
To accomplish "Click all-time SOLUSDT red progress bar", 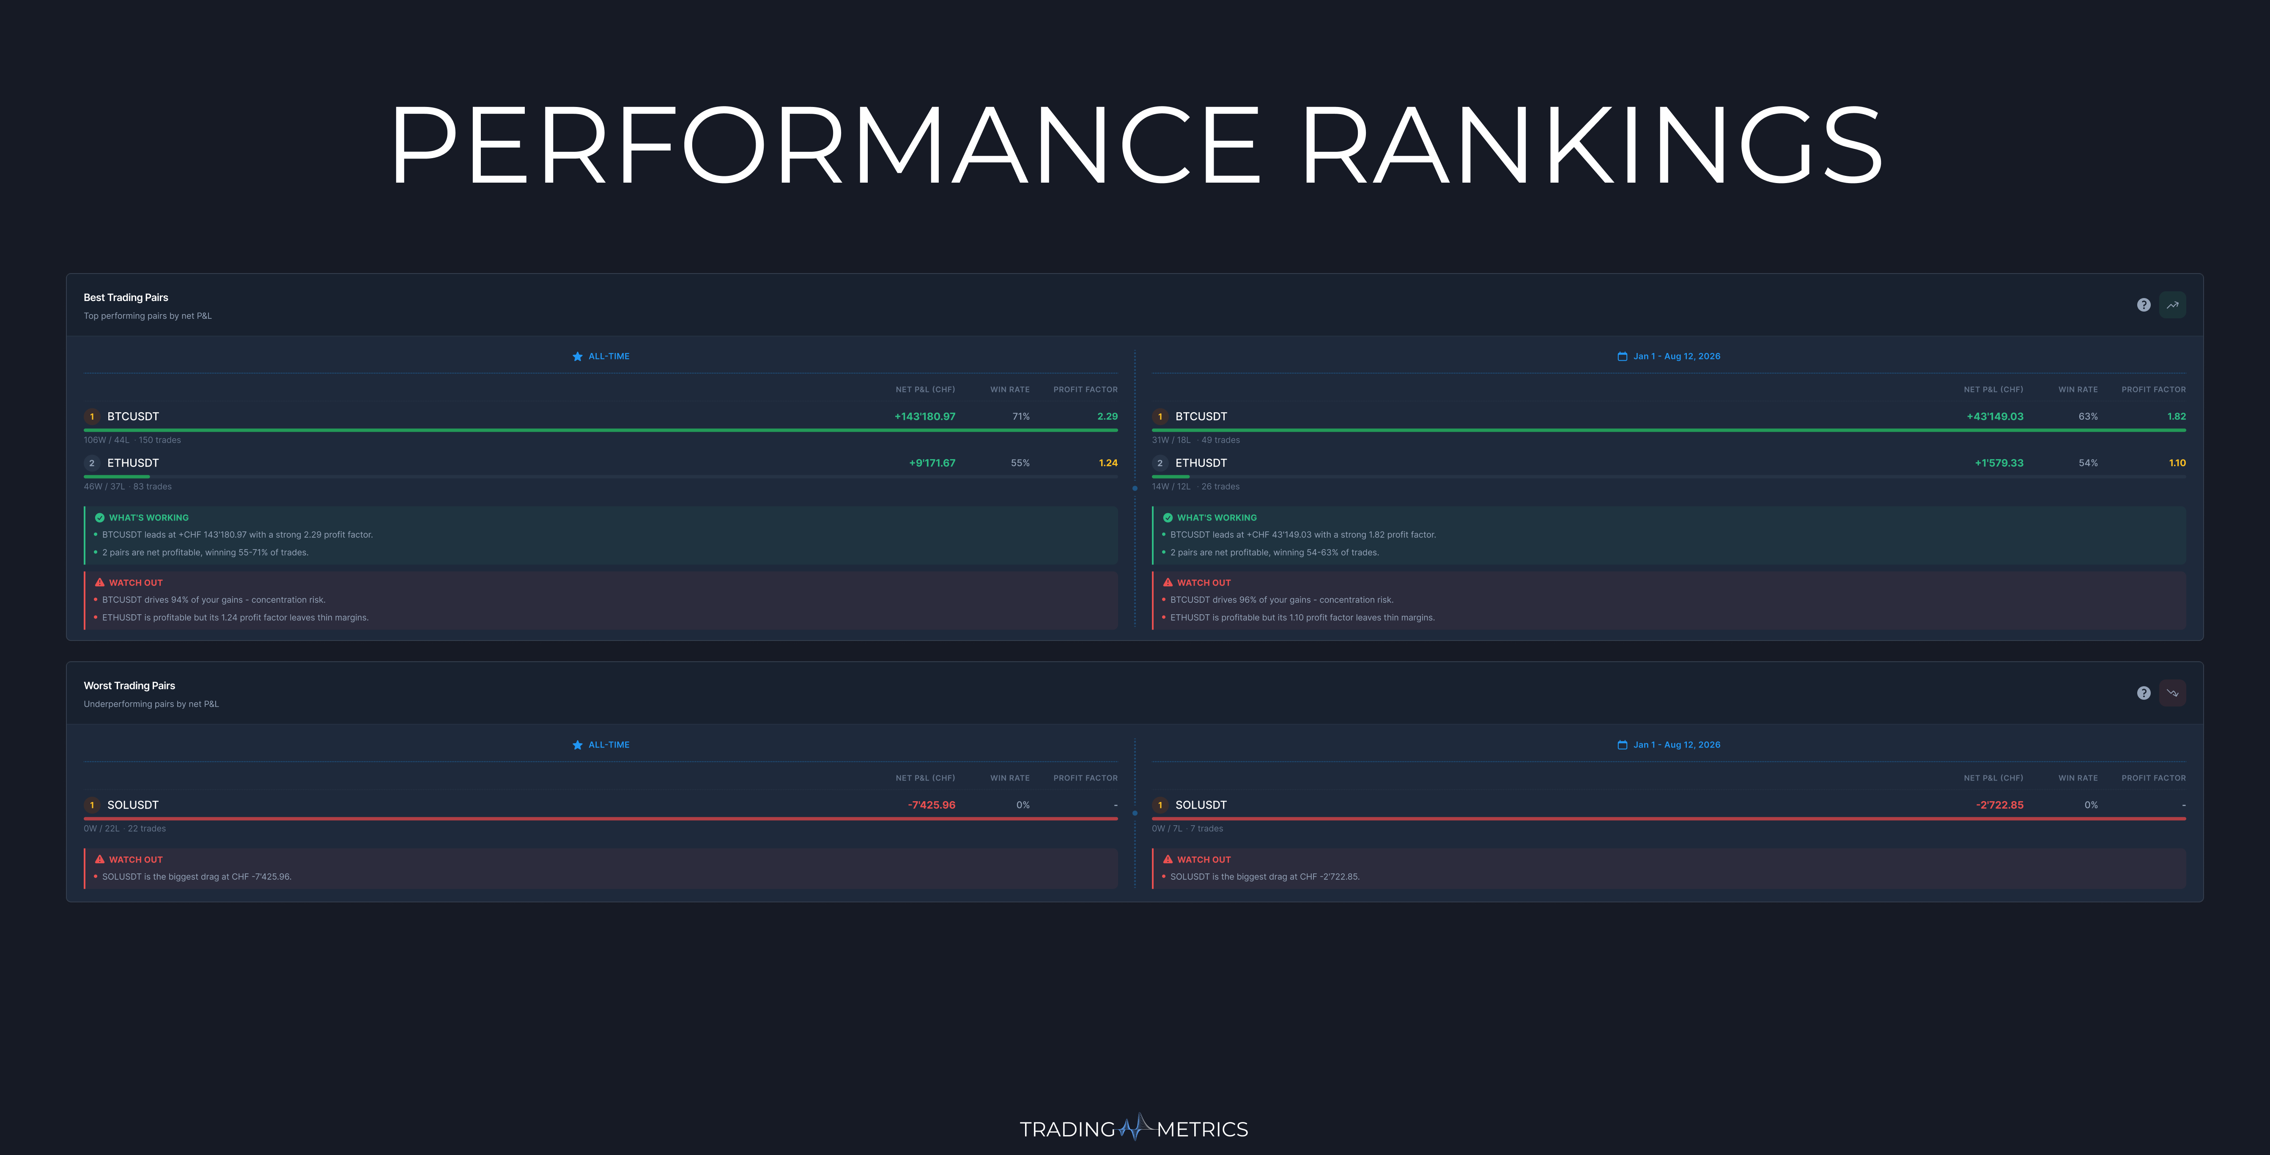I will [601, 818].
